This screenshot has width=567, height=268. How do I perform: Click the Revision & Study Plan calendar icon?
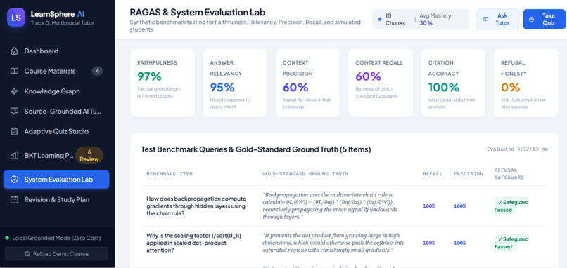coord(14,199)
